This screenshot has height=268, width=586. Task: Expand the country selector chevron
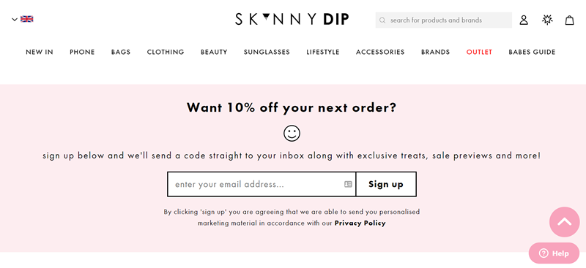point(15,20)
